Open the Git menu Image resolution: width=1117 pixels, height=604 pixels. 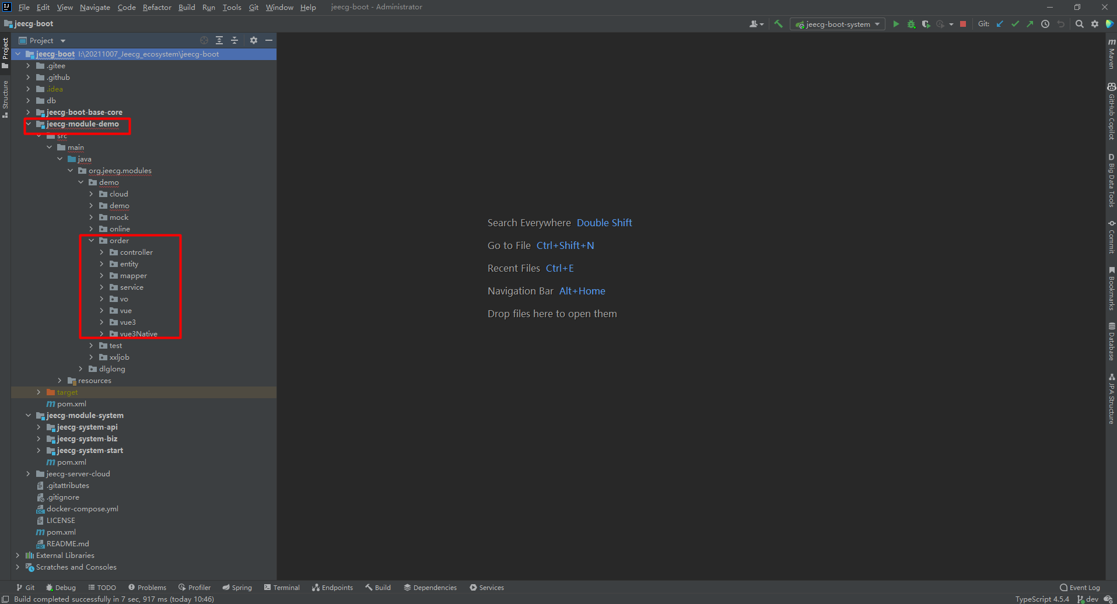coord(254,7)
